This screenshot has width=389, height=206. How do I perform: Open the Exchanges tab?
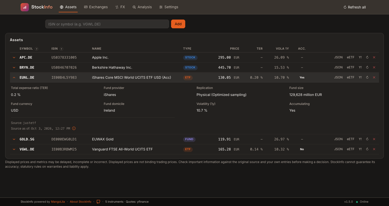96,7
